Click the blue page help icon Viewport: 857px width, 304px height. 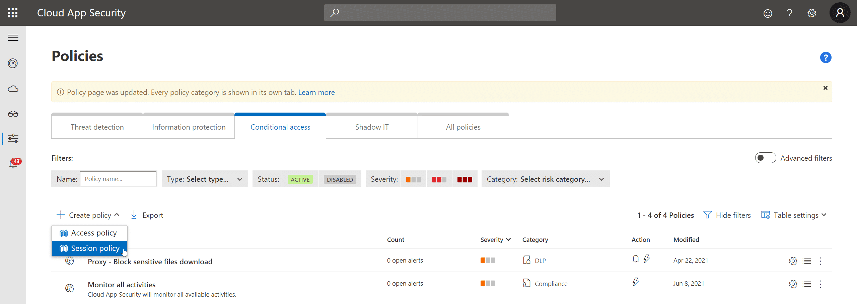point(826,57)
